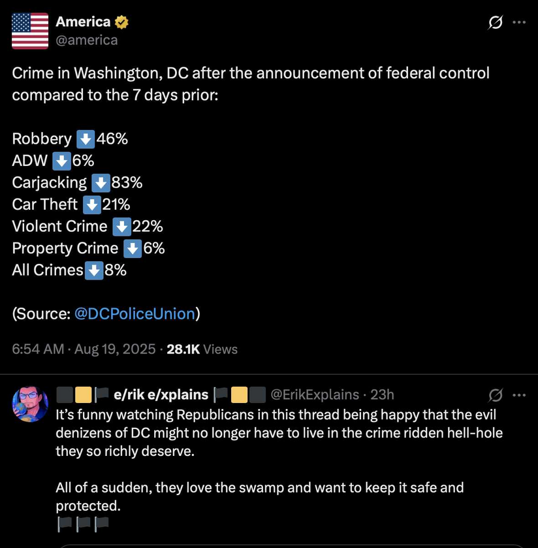The width and height of the screenshot is (538, 548).
Task: Click the e/rik e/xplains display name
Action: click(x=161, y=395)
